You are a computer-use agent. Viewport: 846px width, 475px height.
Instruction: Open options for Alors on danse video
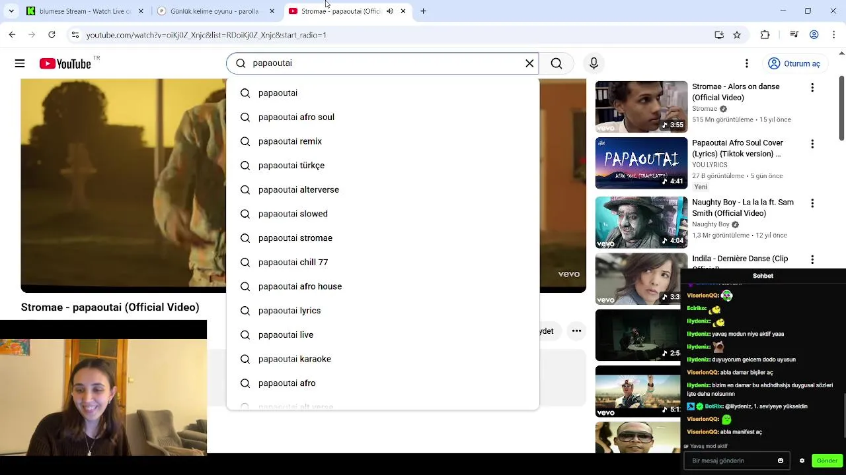[812, 88]
